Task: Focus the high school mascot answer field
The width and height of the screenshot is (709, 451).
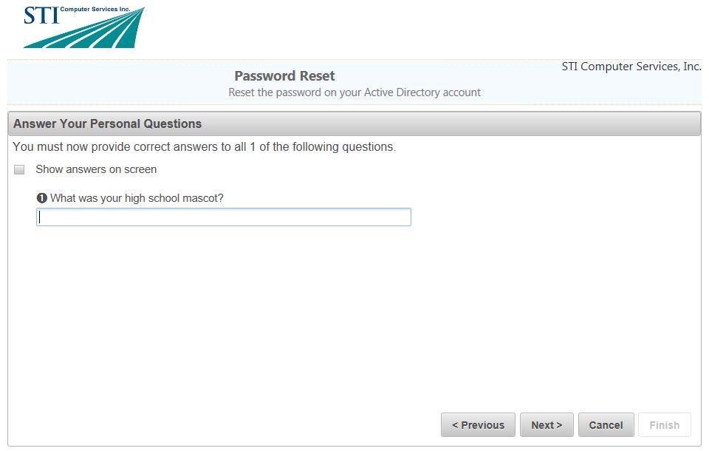Action: pos(223,217)
